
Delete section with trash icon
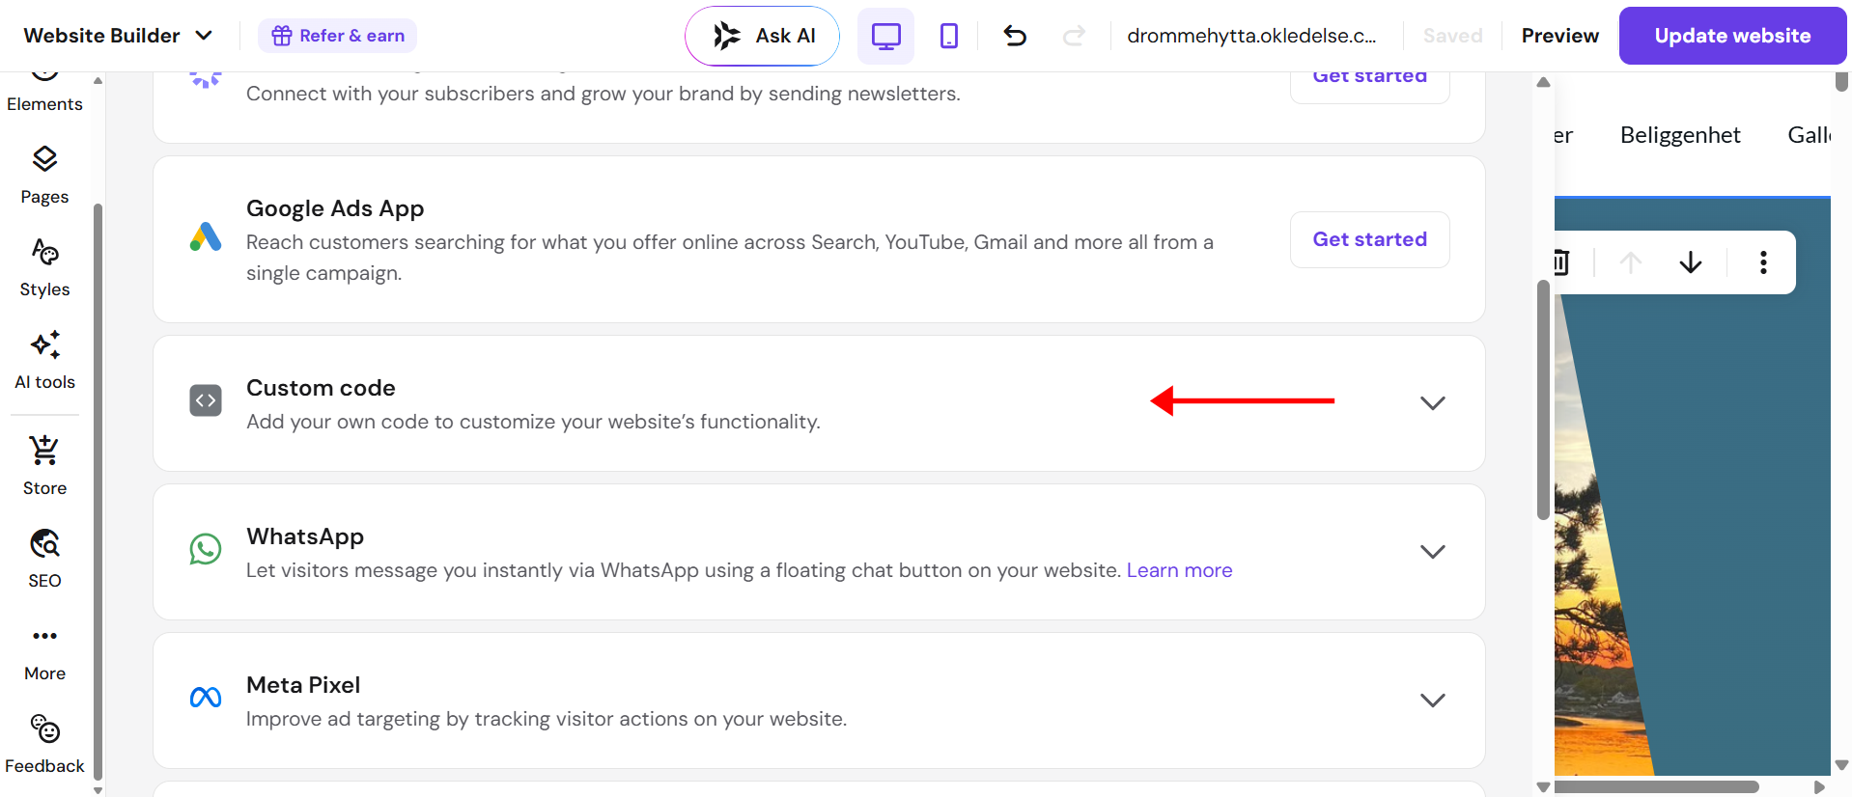1560,262
